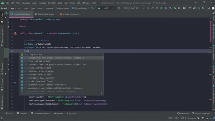Click the class gutter icon at HomeActivity line
Viewport: 215px width, 121px height.
(15, 33)
